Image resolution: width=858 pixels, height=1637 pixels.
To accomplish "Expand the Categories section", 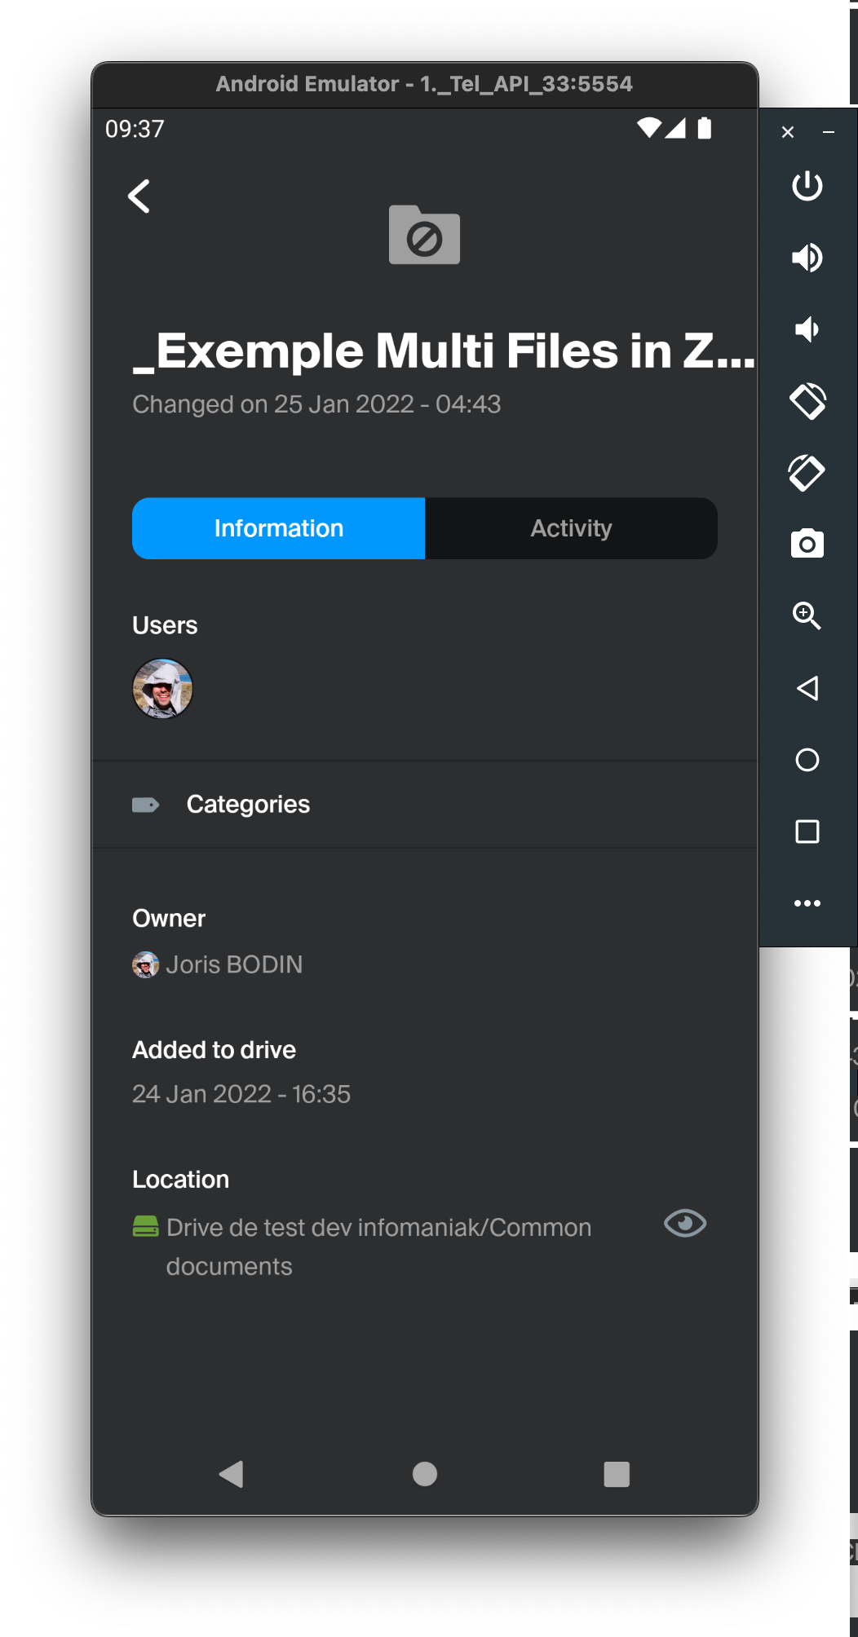I will [249, 805].
